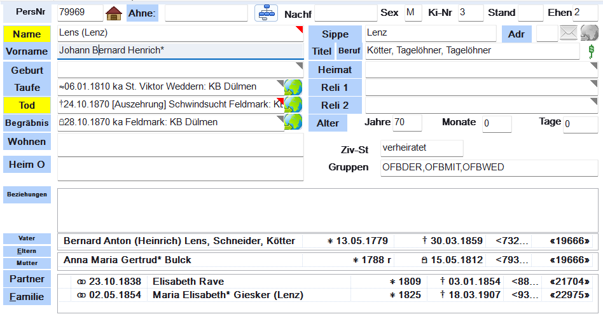Screen dimensions: 603x321
Task: Open the family tree hierarchy icon
Action: 266,13
